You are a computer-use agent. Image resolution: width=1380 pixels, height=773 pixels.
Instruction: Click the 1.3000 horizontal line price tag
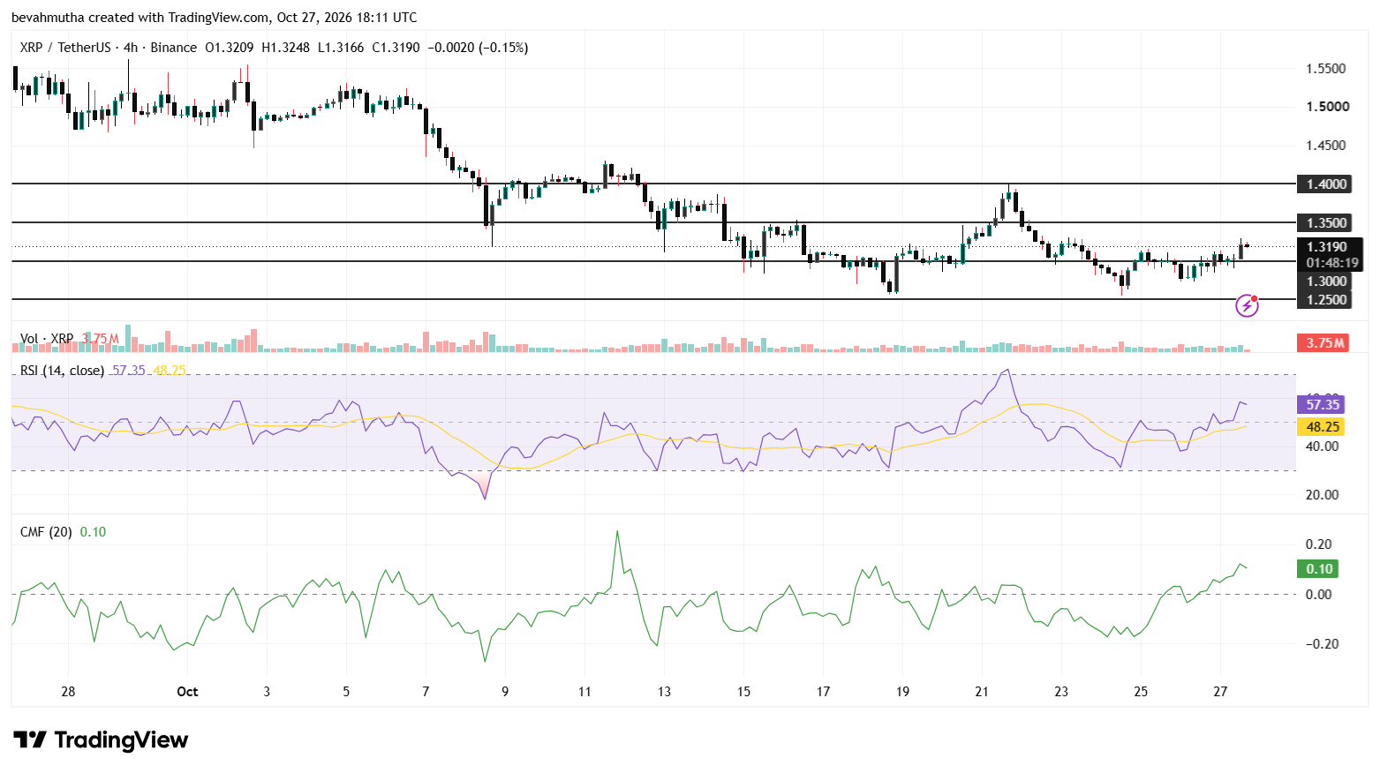click(x=1326, y=281)
